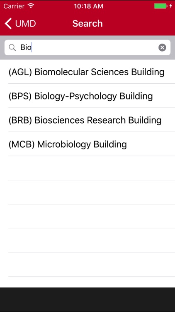Select (AGL) Biomolecular Sciences Building
175x312 pixels.
pyautogui.click(x=87, y=72)
